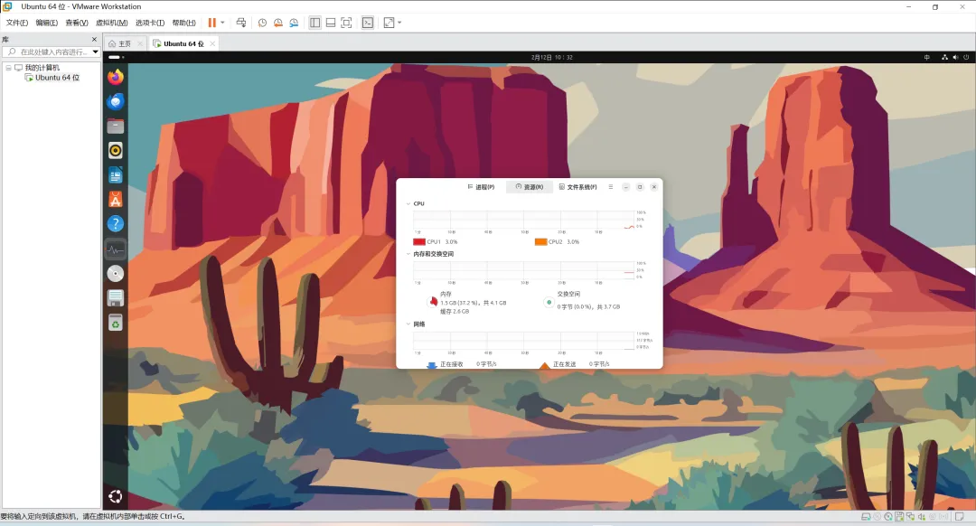The width and height of the screenshot is (976, 526).
Task: Open the disc icon in the dock
Action: (115, 274)
